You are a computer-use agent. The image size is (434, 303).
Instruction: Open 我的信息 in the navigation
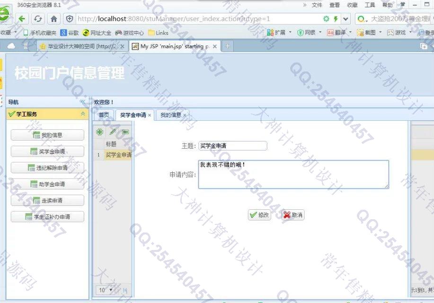47,135
